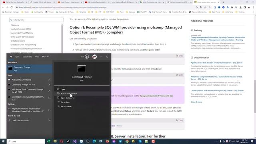Open Messenger from the taskbar
The width and height of the screenshot is (256, 144).
point(114,141)
